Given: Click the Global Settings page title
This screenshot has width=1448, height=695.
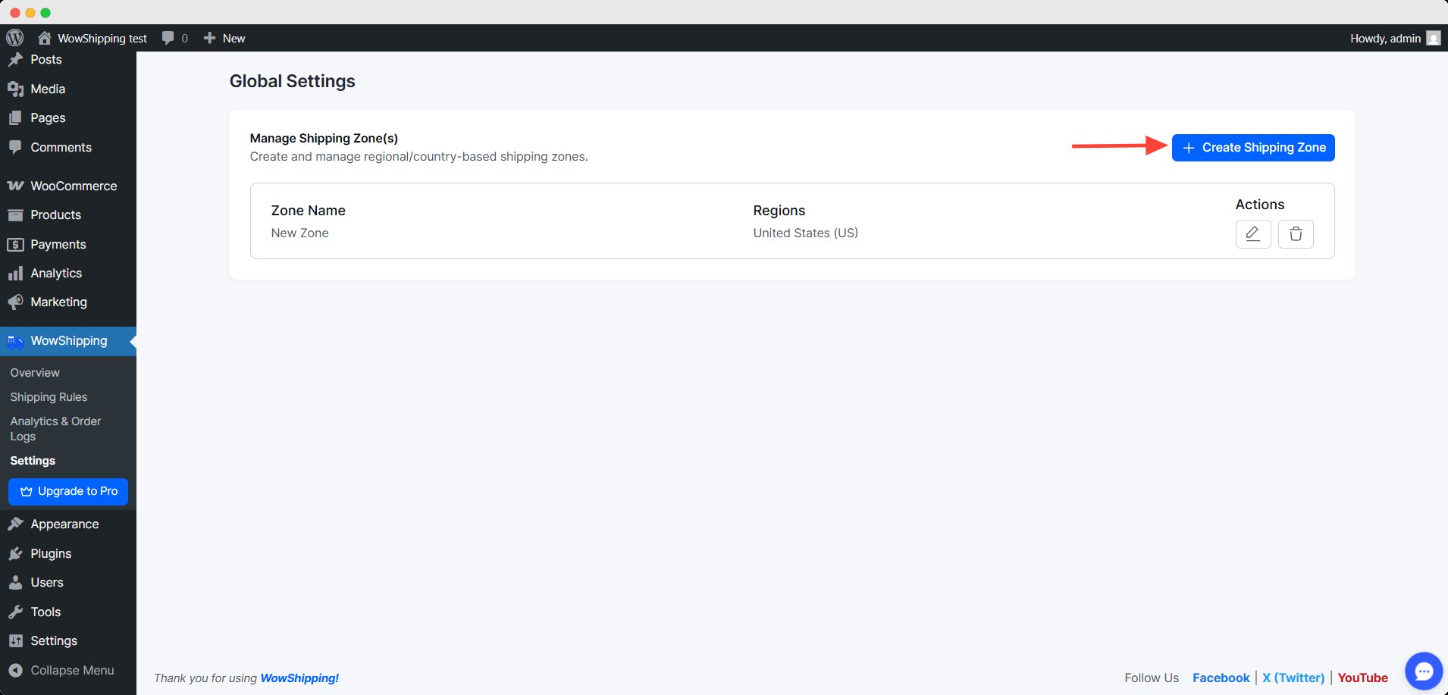Looking at the screenshot, I should tap(293, 81).
